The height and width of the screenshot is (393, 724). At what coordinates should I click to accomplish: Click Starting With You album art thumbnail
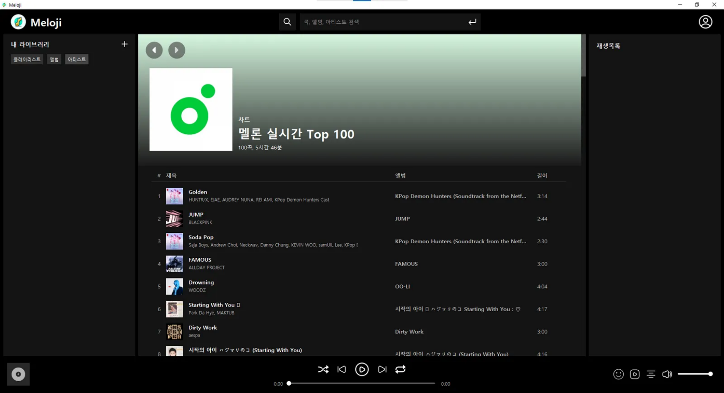click(x=174, y=309)
